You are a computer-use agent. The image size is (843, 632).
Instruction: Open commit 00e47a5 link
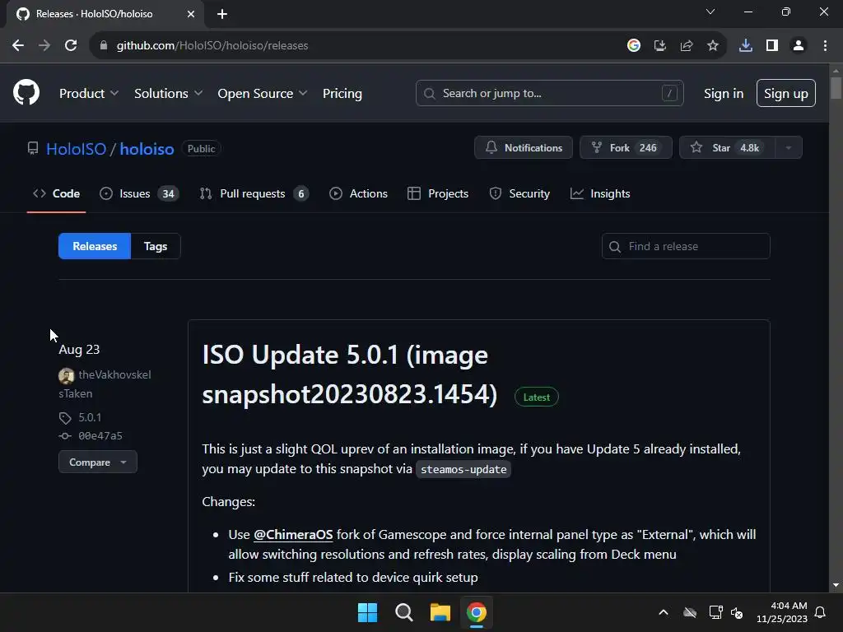100,436
